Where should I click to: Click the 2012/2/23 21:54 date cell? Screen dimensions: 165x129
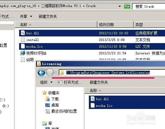tap(113, 53)
